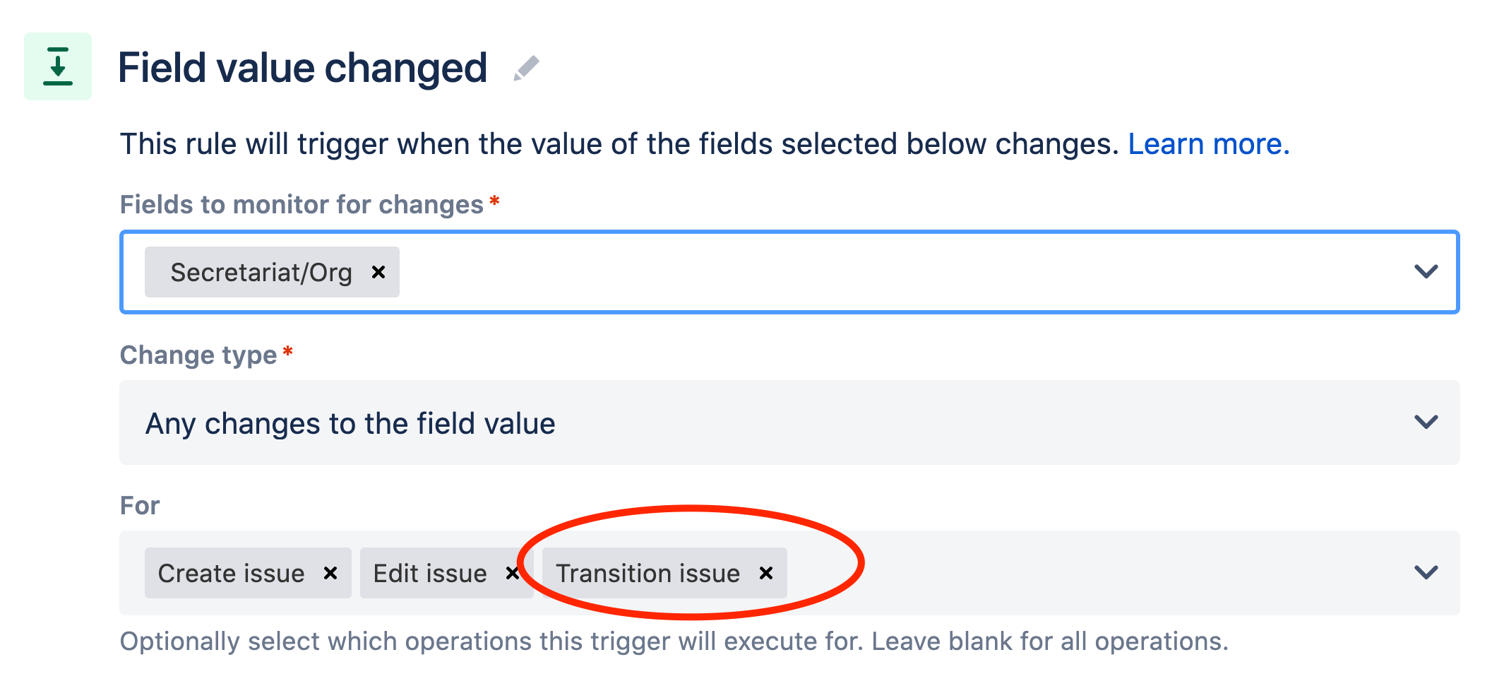
Task: Click inside the Fields to monitor input
Action: click(x=847, y=272)
